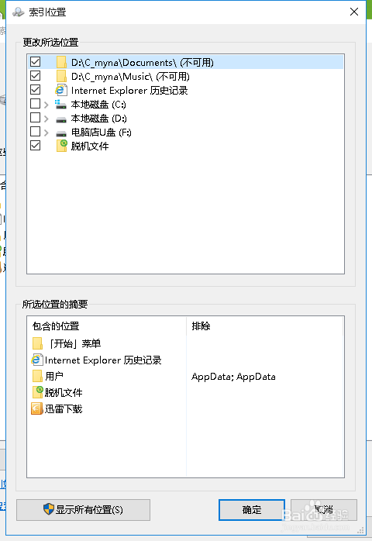The width and height of the screenshot is (372, 541).
Task: Select 迅雷下载 icon in summary list
Action: click(36, 408)
